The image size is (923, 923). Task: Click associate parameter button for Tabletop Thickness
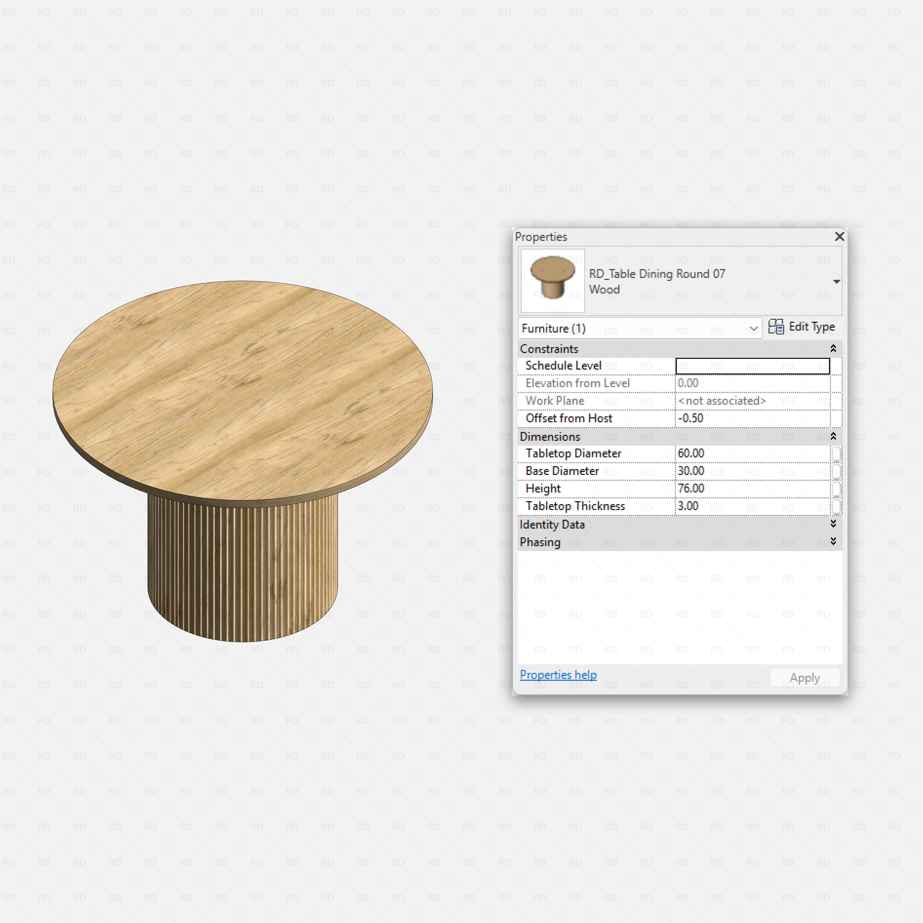[836, 506]
